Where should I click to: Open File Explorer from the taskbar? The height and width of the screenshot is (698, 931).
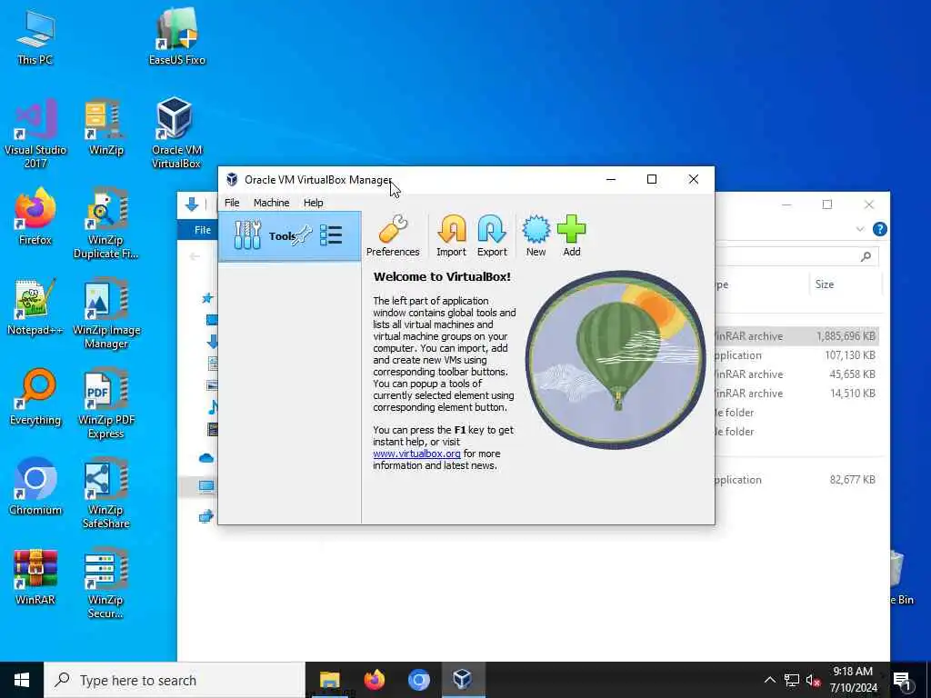point(329,680)
